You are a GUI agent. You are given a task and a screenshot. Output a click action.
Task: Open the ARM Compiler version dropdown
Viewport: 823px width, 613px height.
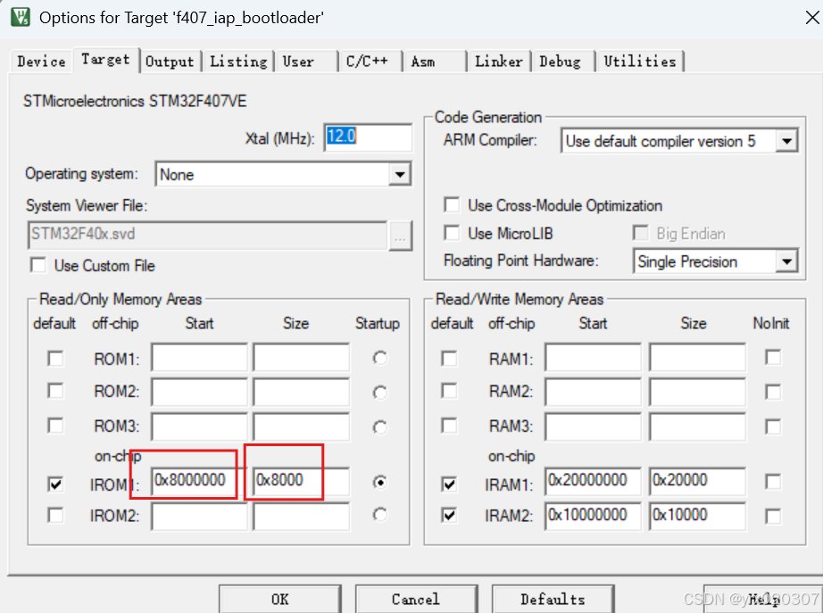tap(786, 141)
